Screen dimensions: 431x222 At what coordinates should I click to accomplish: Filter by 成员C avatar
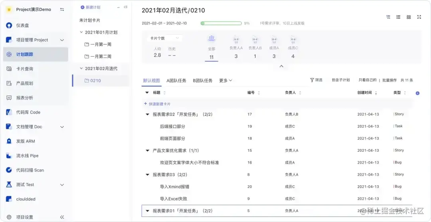(293, 40)
